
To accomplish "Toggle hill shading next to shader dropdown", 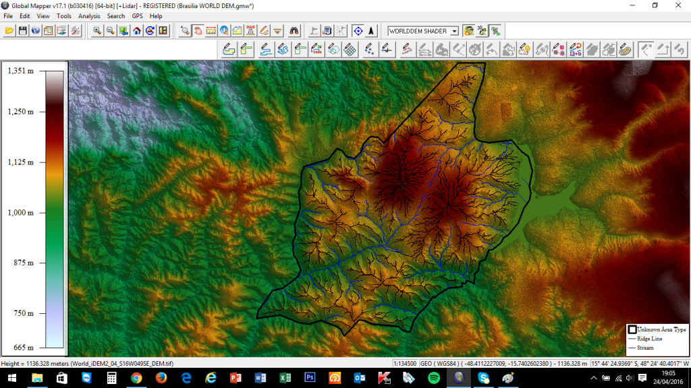I will (468, 30).
